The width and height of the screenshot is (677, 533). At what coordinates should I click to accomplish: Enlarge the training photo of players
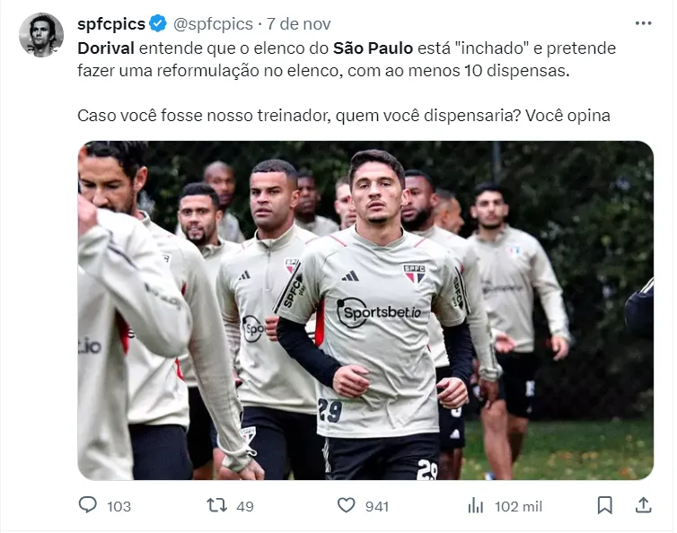[365, 310]
